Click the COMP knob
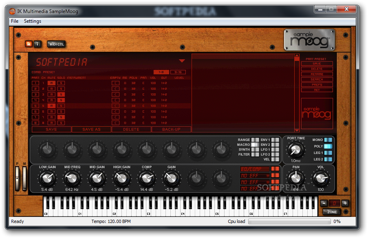This screenshot has height=238, width=368. click(x=147, y=178)
